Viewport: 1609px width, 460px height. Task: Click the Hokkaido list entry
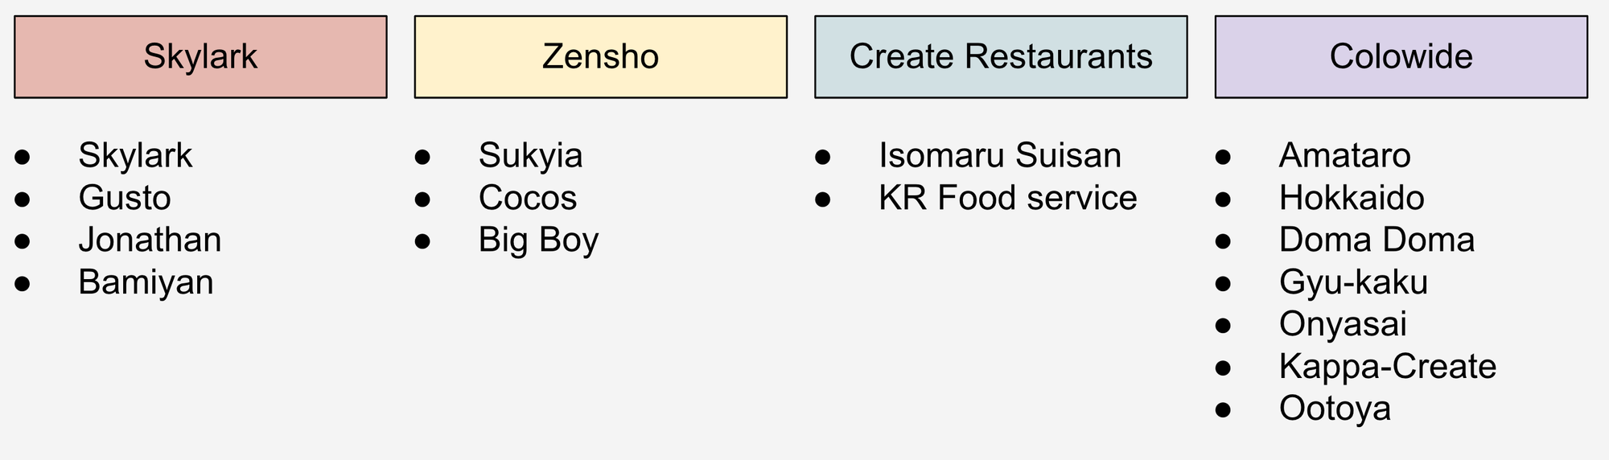tap(1352, 198)
